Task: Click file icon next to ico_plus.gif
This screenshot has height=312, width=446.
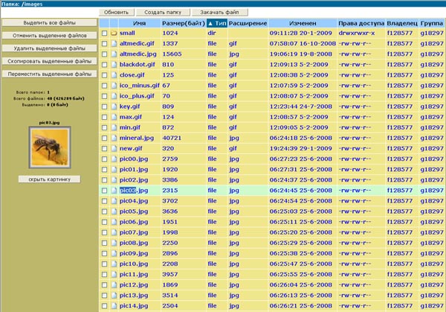Action: 114,96
